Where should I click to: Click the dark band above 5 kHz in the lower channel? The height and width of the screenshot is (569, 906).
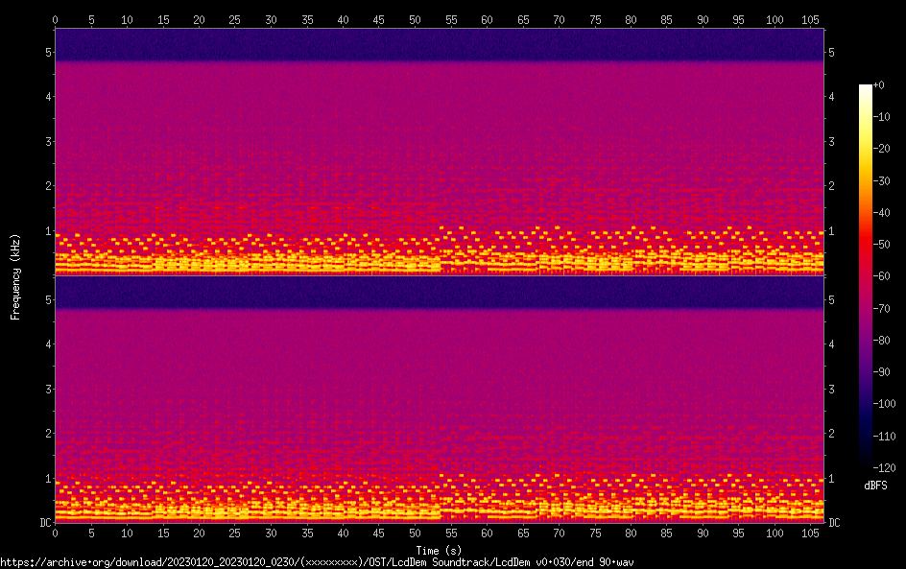click(440, 293)
